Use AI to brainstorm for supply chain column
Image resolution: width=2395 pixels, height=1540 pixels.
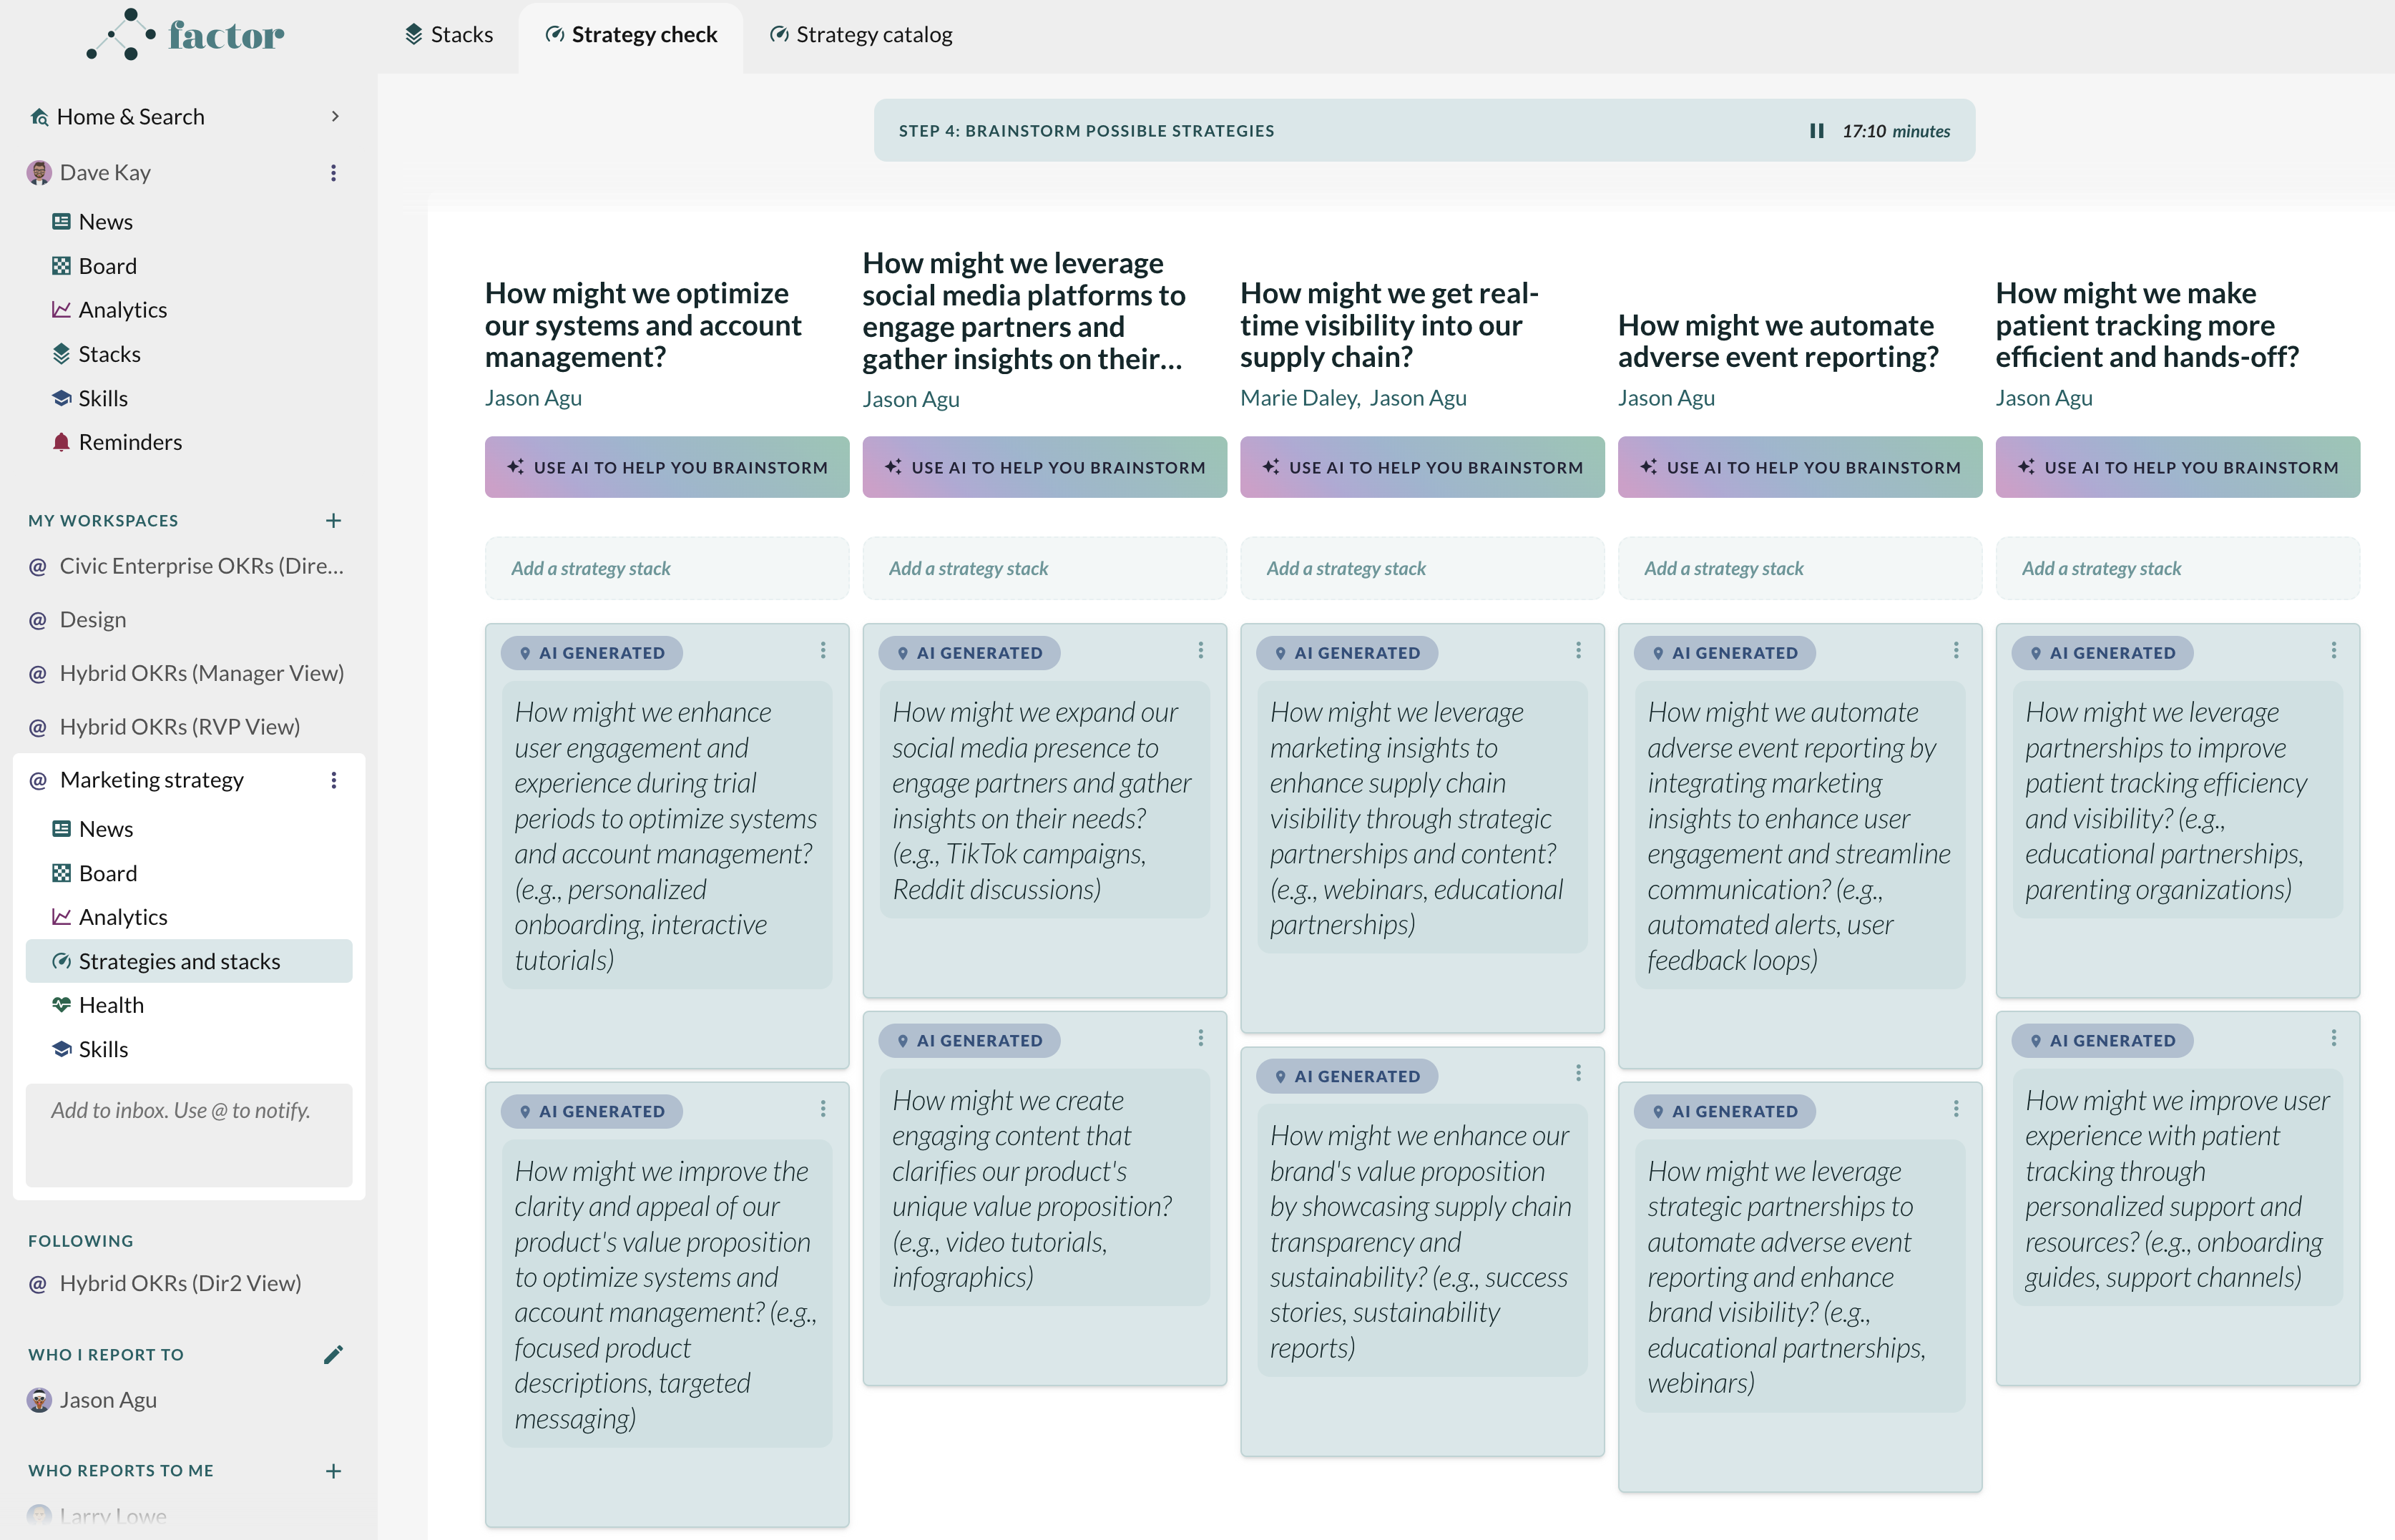[1422, 467]
